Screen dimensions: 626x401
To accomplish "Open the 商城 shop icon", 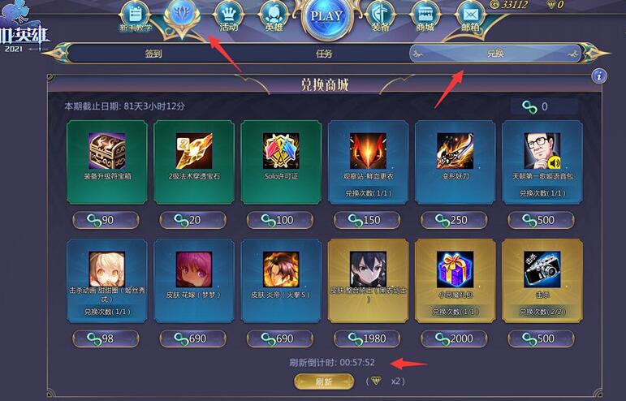I will (425, 17).
